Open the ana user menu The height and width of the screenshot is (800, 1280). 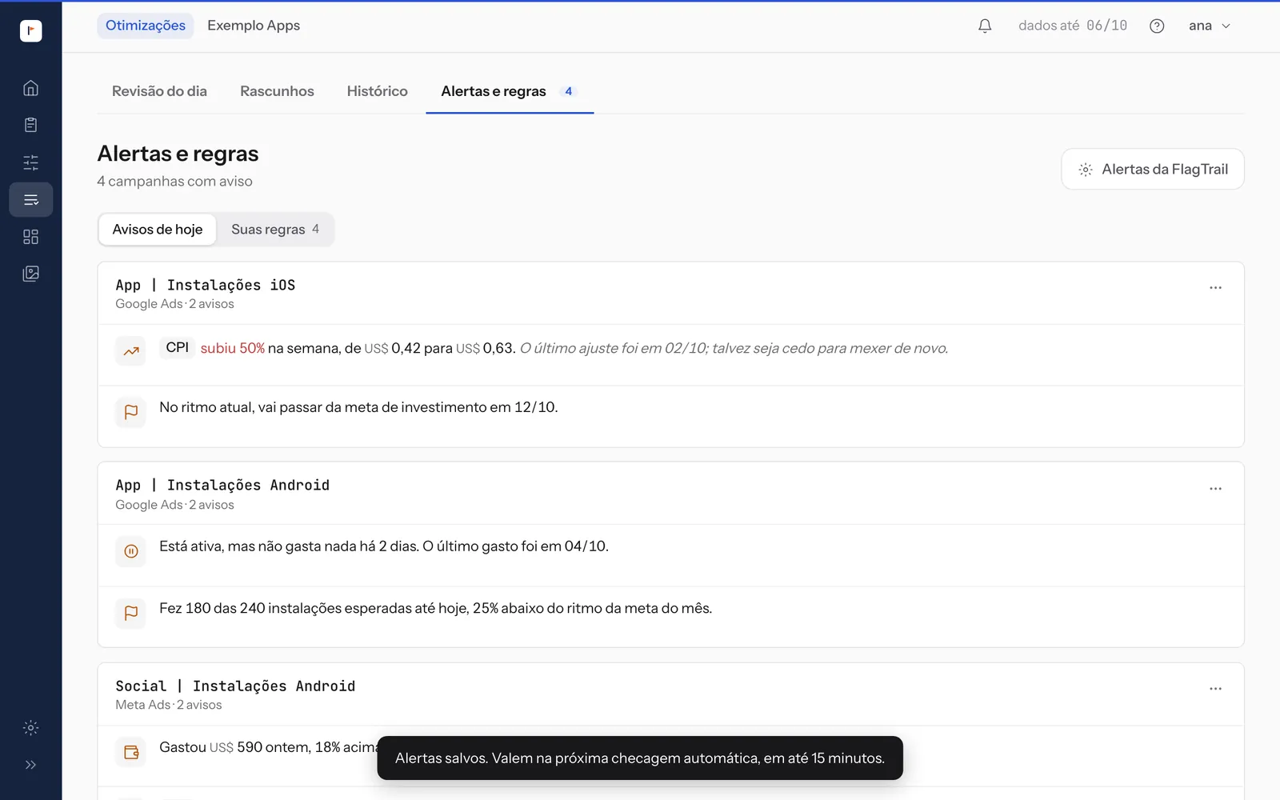(x=1209, y=26)
